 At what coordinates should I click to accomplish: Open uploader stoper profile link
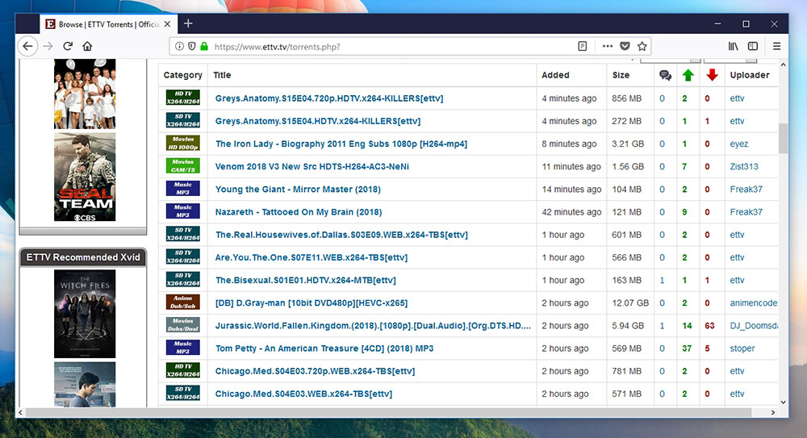click(x=742, y=348)
